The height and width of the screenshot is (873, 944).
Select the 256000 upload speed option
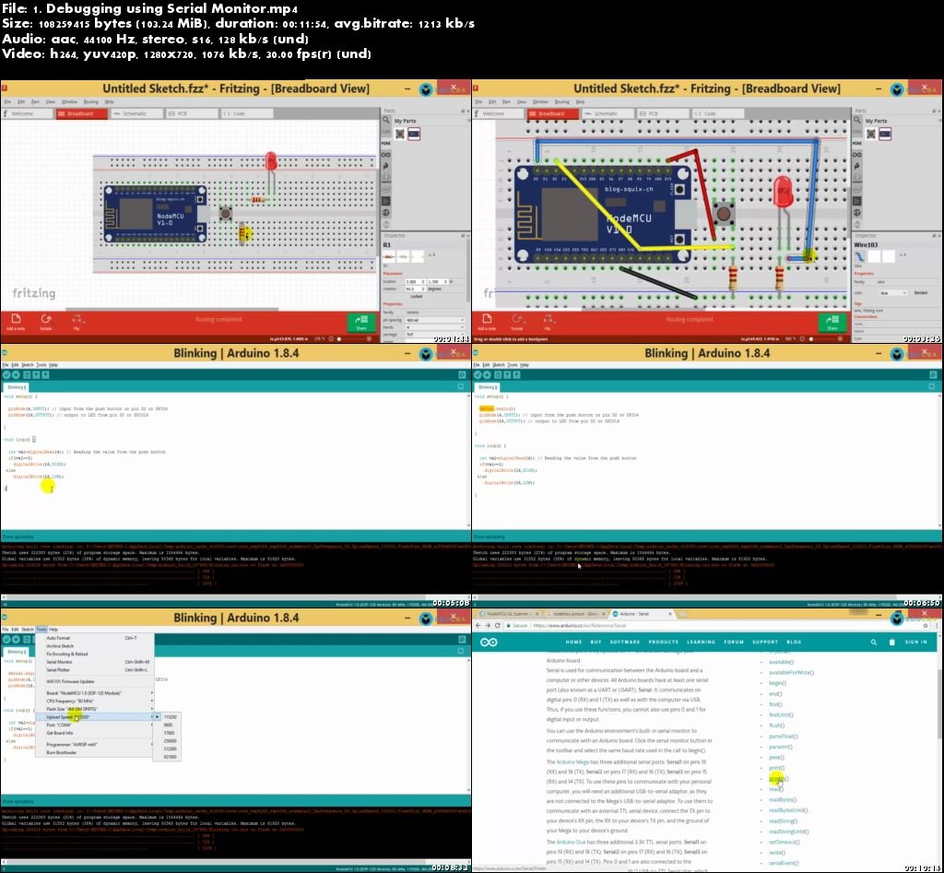point(170,740)
